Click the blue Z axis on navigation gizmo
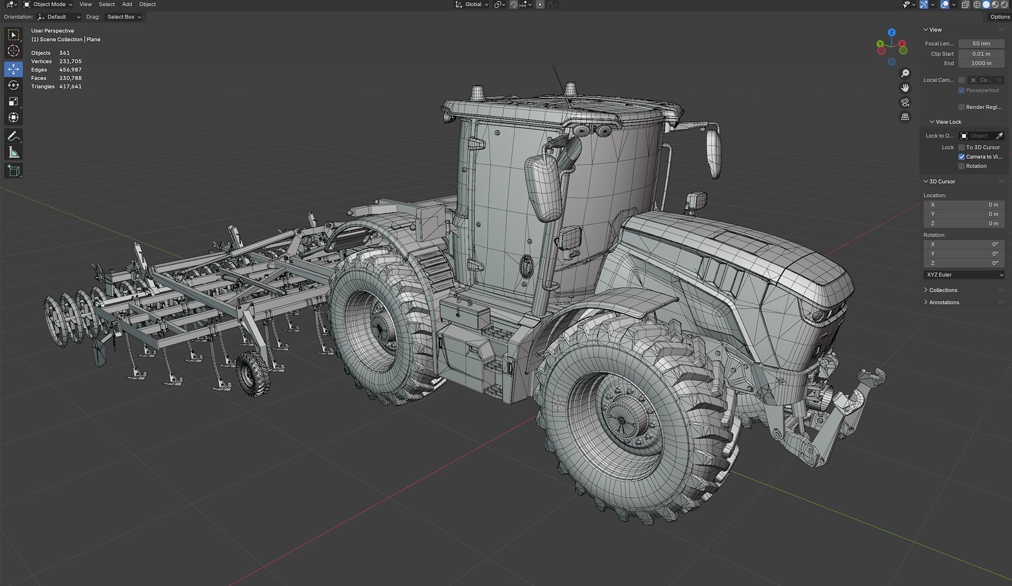 (892, 32)
